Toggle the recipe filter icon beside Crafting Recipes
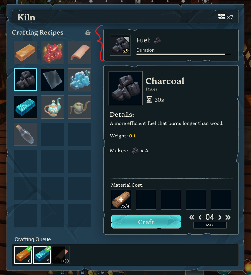This screenshot has width=251, height=275. tap(88, 33)
